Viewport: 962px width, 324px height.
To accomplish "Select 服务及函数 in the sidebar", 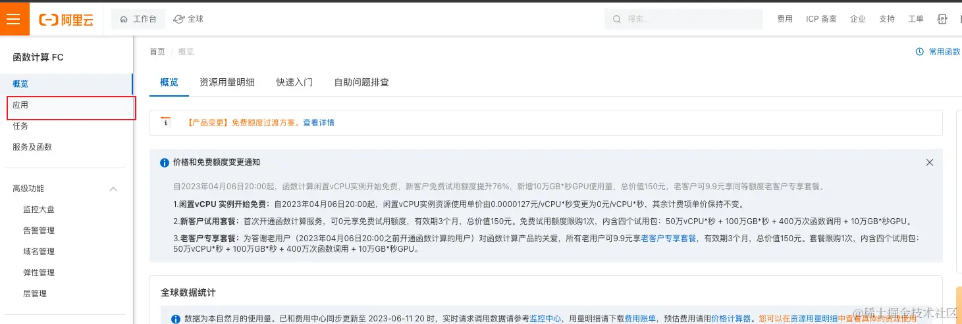I will 67,147.
